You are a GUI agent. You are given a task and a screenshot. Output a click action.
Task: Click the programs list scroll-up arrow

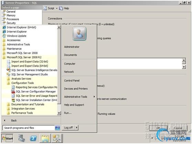pyautogui.click(x=59, y=27)
